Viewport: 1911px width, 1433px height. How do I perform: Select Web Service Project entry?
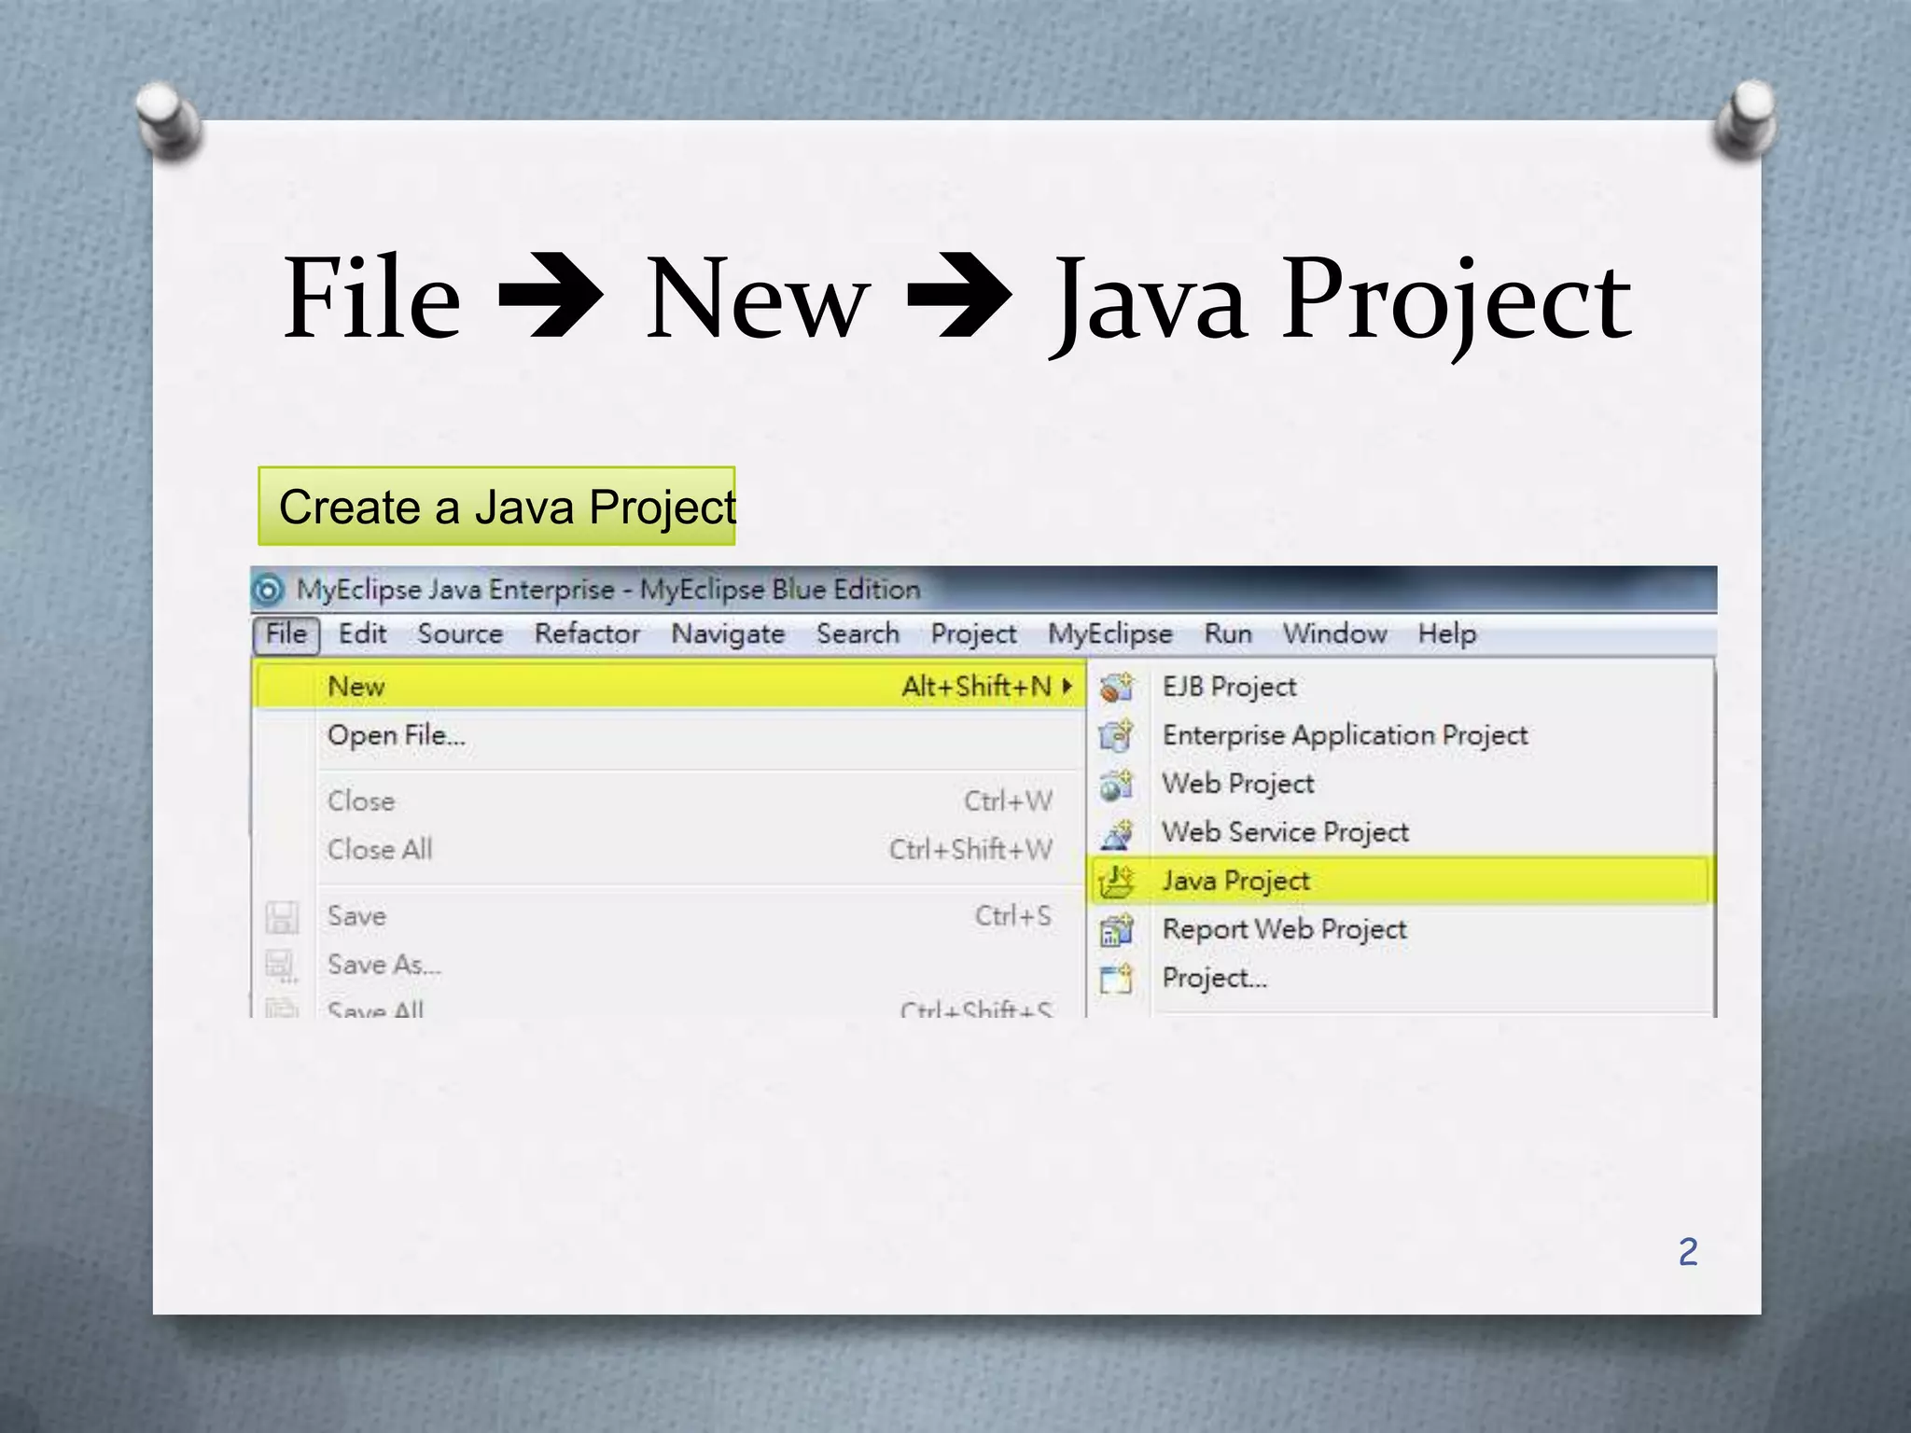pos(1285,832)
